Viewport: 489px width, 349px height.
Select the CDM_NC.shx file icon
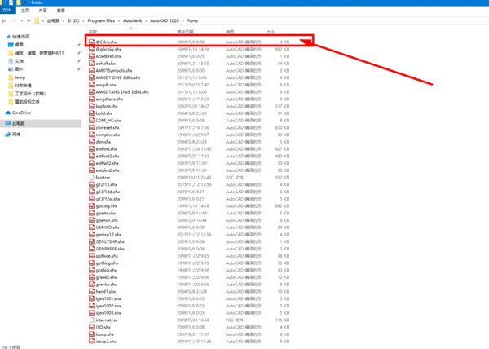91,121
